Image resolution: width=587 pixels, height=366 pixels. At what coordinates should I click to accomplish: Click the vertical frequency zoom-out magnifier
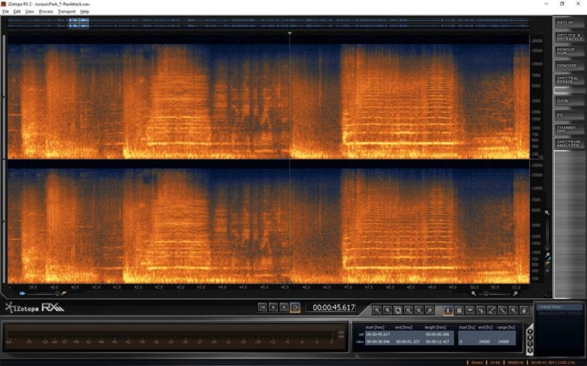[548, 255]
